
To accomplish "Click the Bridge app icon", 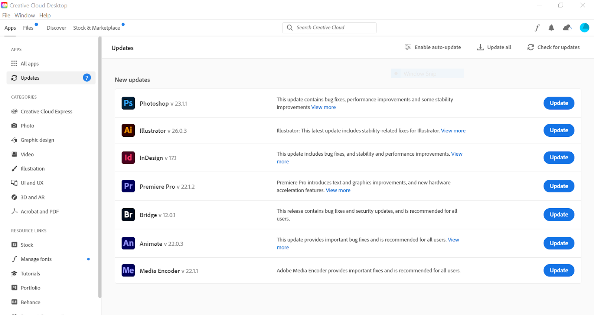I will point(128,215).
